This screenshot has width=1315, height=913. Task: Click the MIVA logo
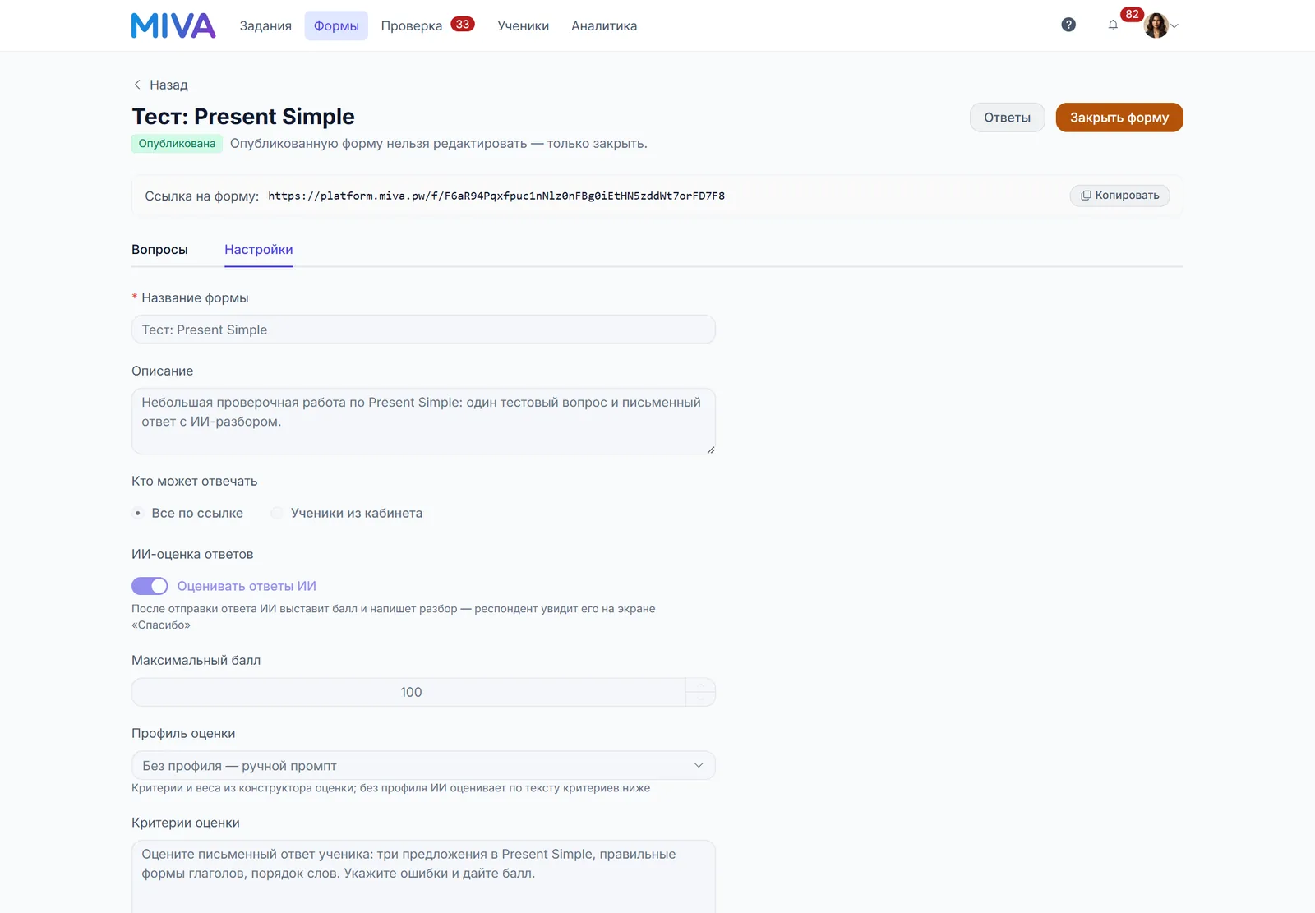(x=173, y=25)
